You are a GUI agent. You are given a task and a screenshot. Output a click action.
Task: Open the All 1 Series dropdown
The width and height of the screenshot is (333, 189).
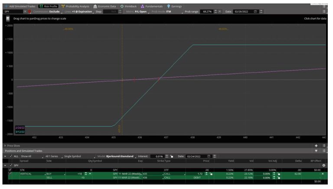pos(54,156)
